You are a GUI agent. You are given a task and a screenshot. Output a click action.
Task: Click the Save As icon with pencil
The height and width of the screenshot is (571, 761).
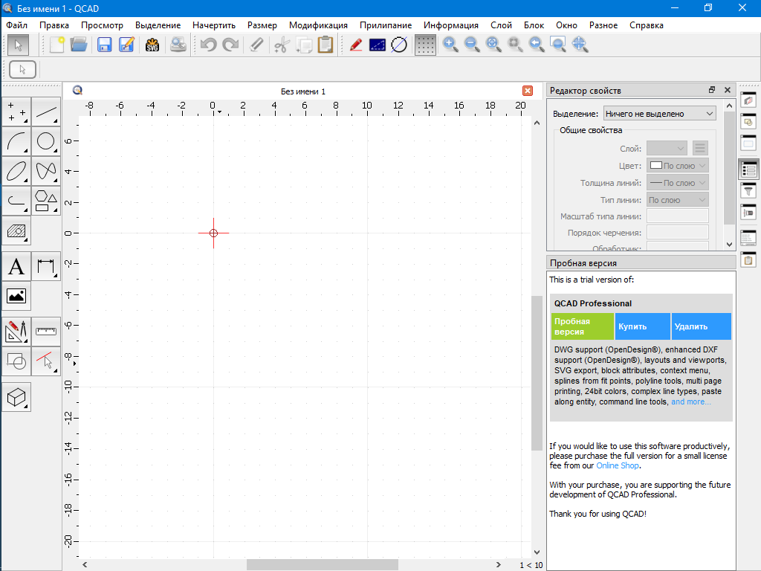tap(126, 45)
